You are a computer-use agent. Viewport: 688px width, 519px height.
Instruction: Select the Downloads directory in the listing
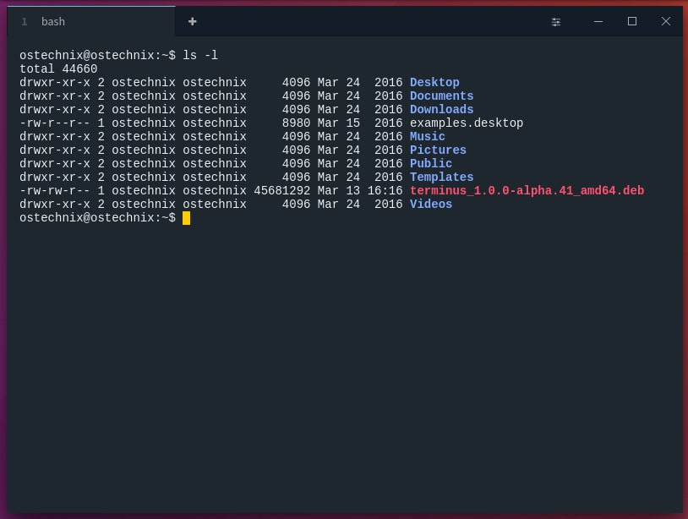pos(440,109)
